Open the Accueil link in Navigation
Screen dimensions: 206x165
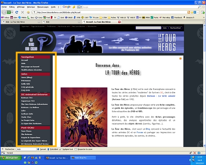pyautogui.click(x=24, y=60)
